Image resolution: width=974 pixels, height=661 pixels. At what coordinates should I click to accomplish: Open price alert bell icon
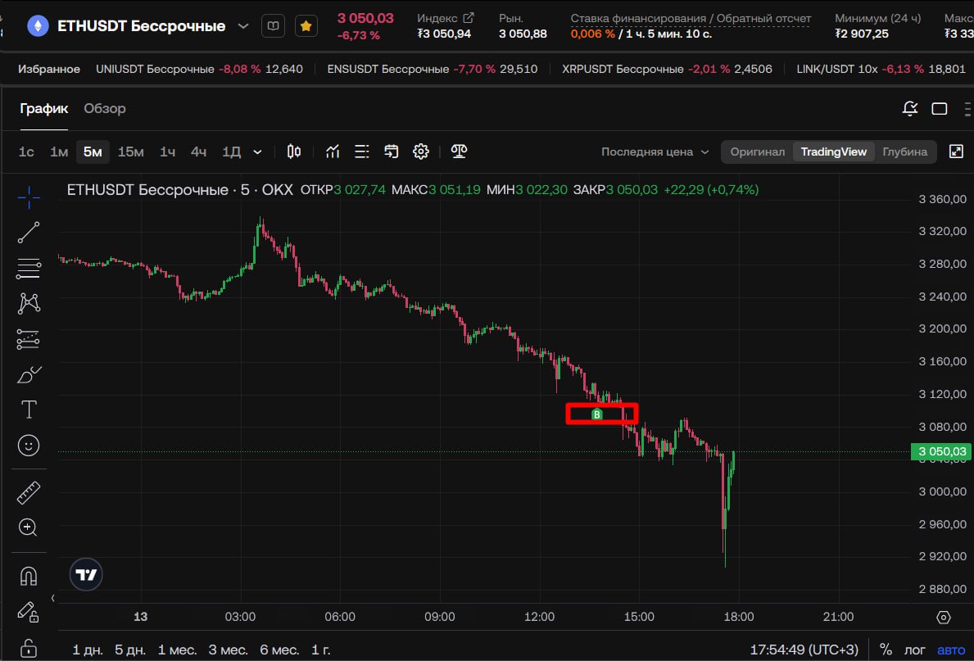tap(910, 109)
